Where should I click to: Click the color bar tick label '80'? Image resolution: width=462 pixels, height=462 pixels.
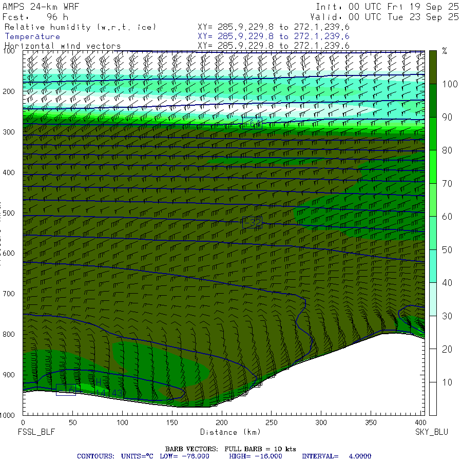tap(447, 150)
